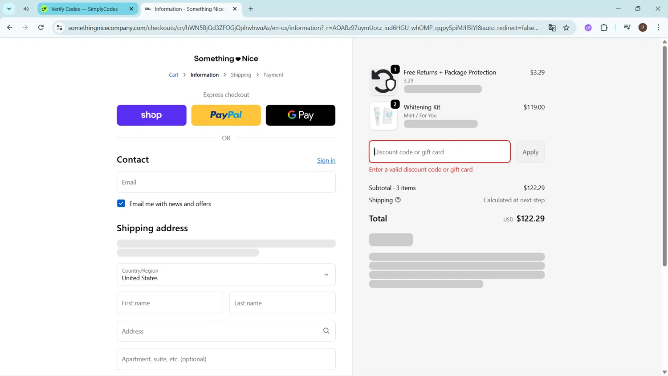Click 'Calculated at next step' text
This screenshot has height=376, width=668.
514,200
